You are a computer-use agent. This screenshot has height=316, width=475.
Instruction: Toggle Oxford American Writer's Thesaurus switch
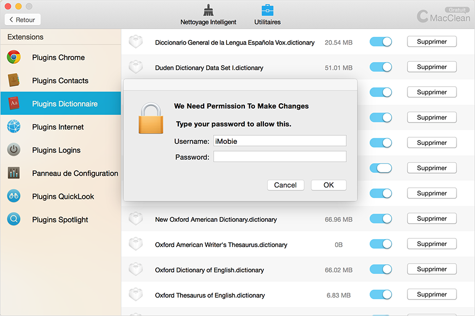click(381, 244)
